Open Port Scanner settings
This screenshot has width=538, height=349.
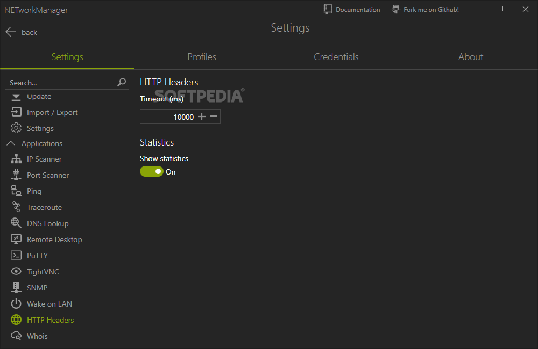tap(48, 175)
